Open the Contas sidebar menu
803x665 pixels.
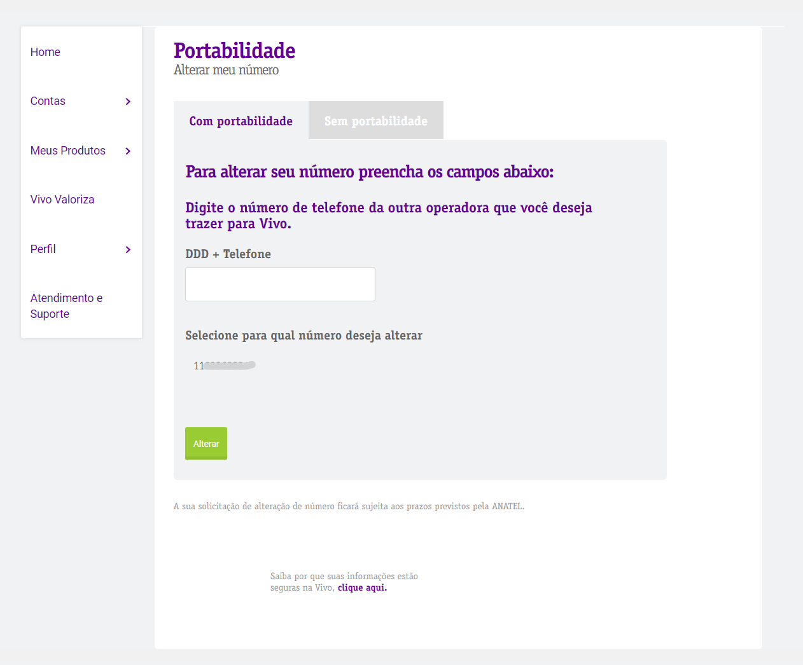[x=48, y=101]
